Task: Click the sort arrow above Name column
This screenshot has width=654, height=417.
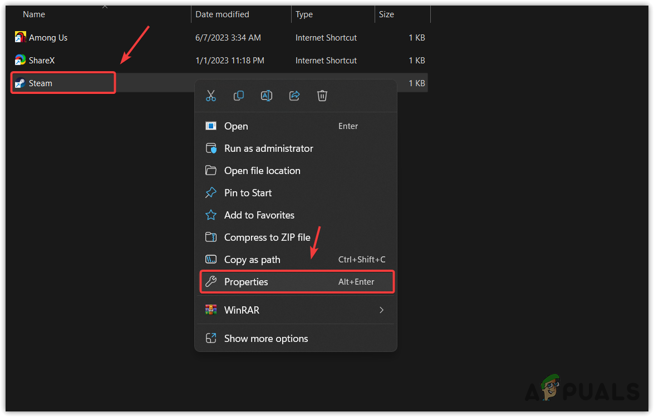Action: [x=105, y=7]
